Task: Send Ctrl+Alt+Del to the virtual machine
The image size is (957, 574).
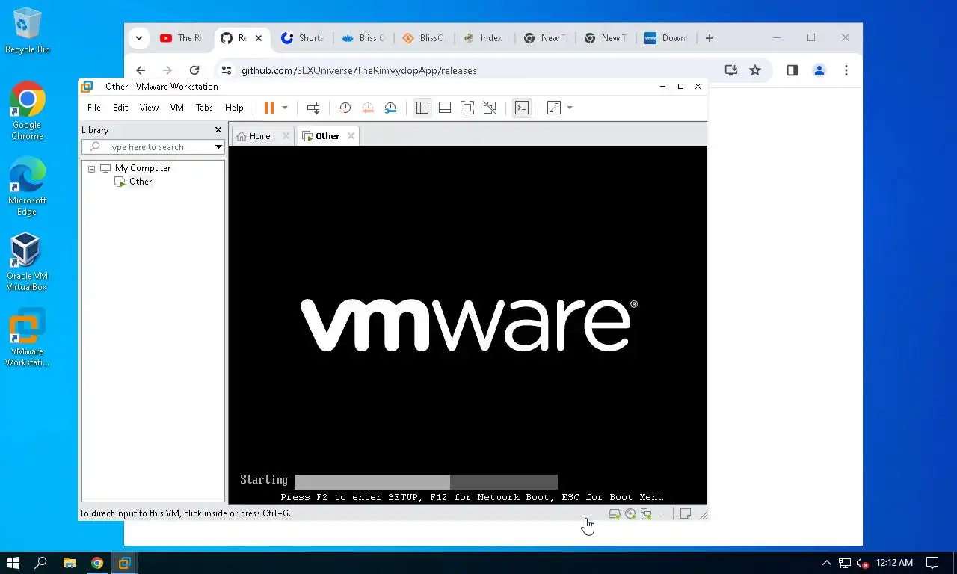Action: pyautogui.click(x=313, y=108)
